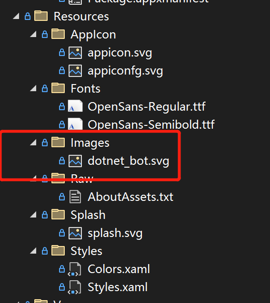The width and height of the screenshot is (270, 303).
Task: Collapse the Styles folder arrow
Action: [x=33, y=251]
